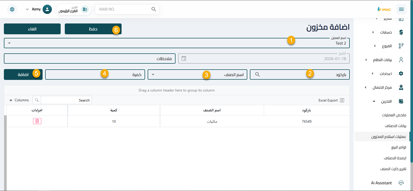
Task: Click the gear icon beside اعدادات
Action: [401, 73]
